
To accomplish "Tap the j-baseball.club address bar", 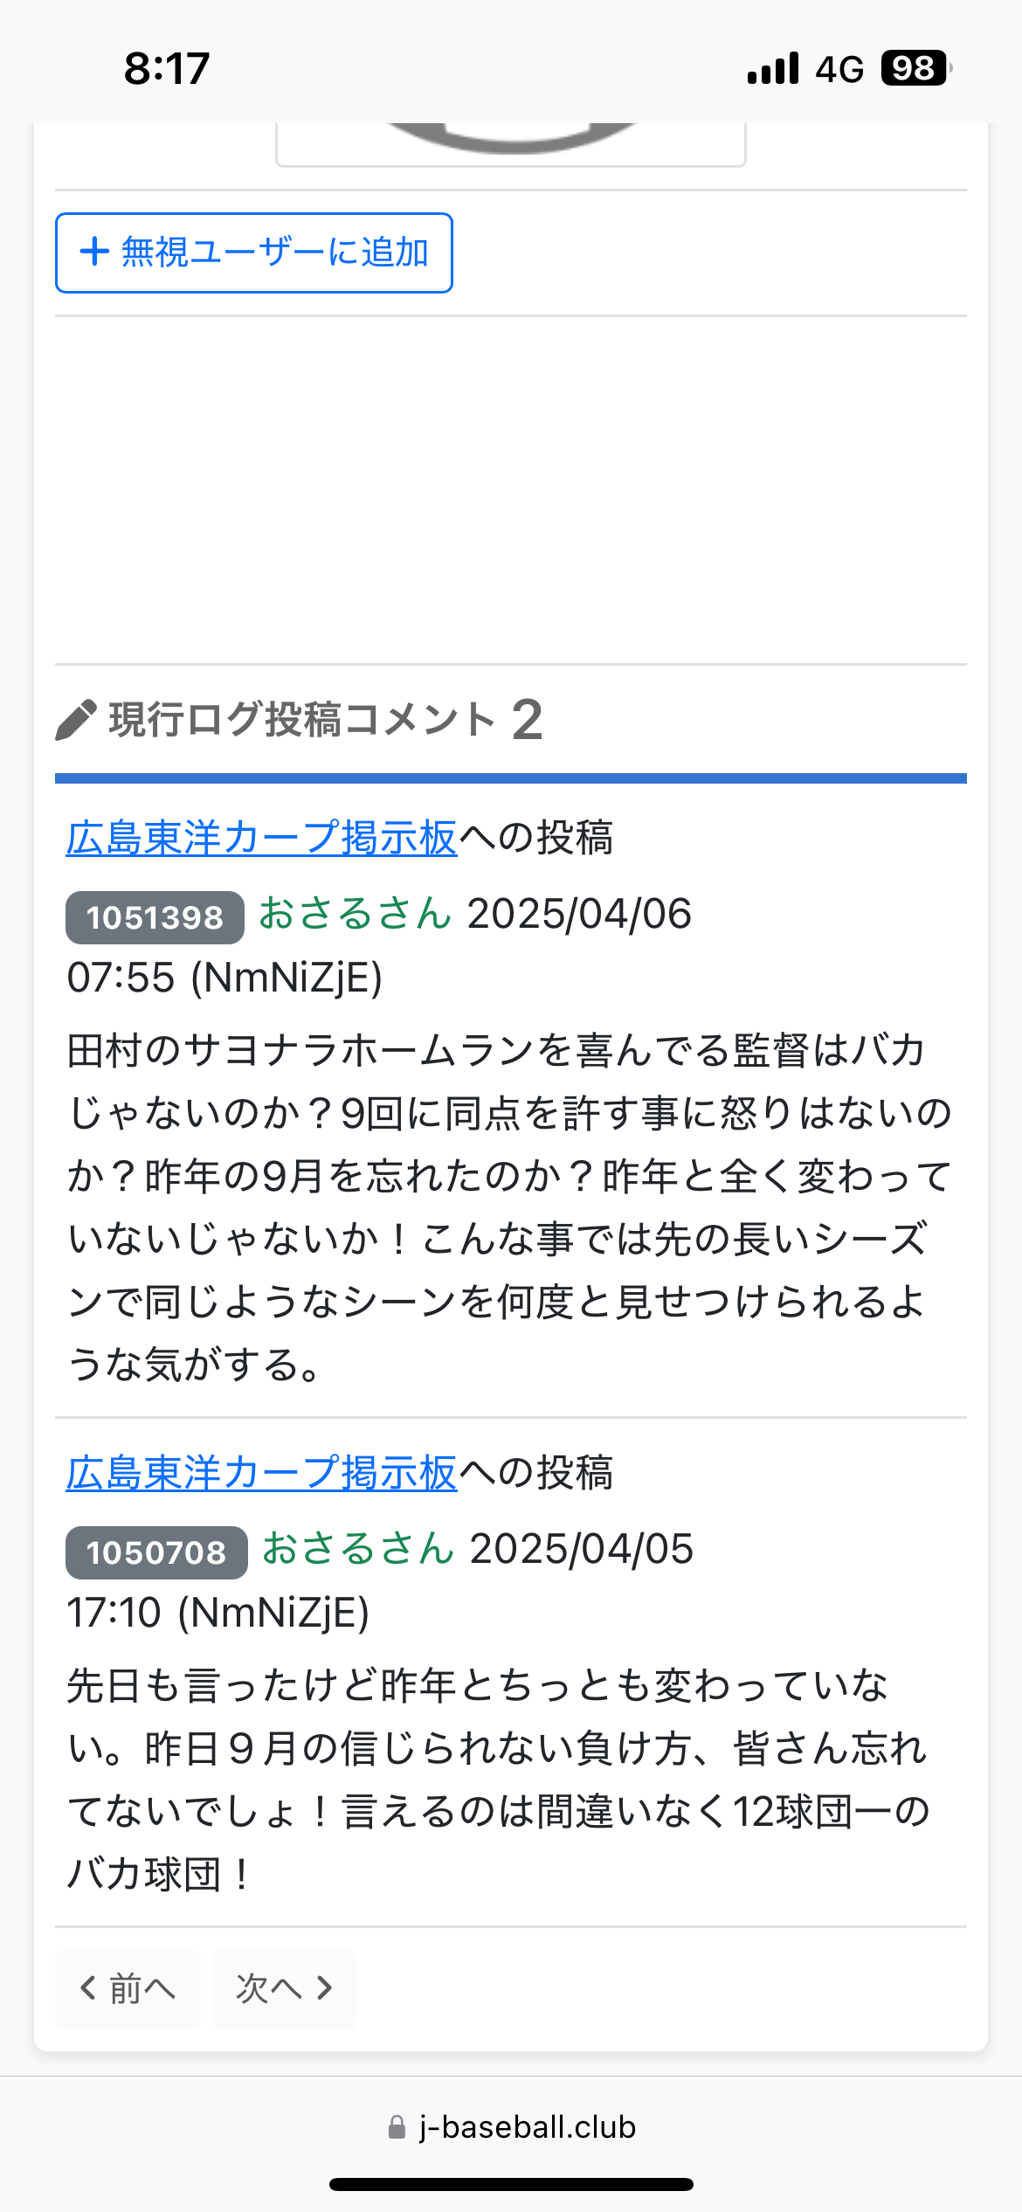I will coord(511,2126).
